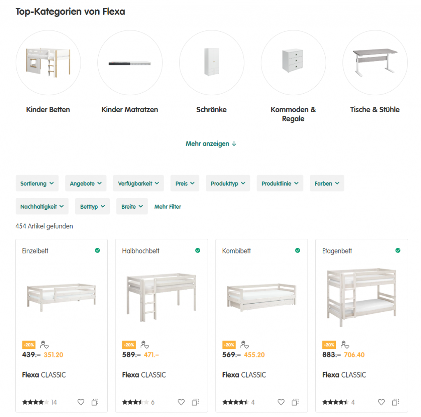Open the Etagenbett product image
Image resolution: width=421 pixels, height=417 pixels.
point(362,297)
